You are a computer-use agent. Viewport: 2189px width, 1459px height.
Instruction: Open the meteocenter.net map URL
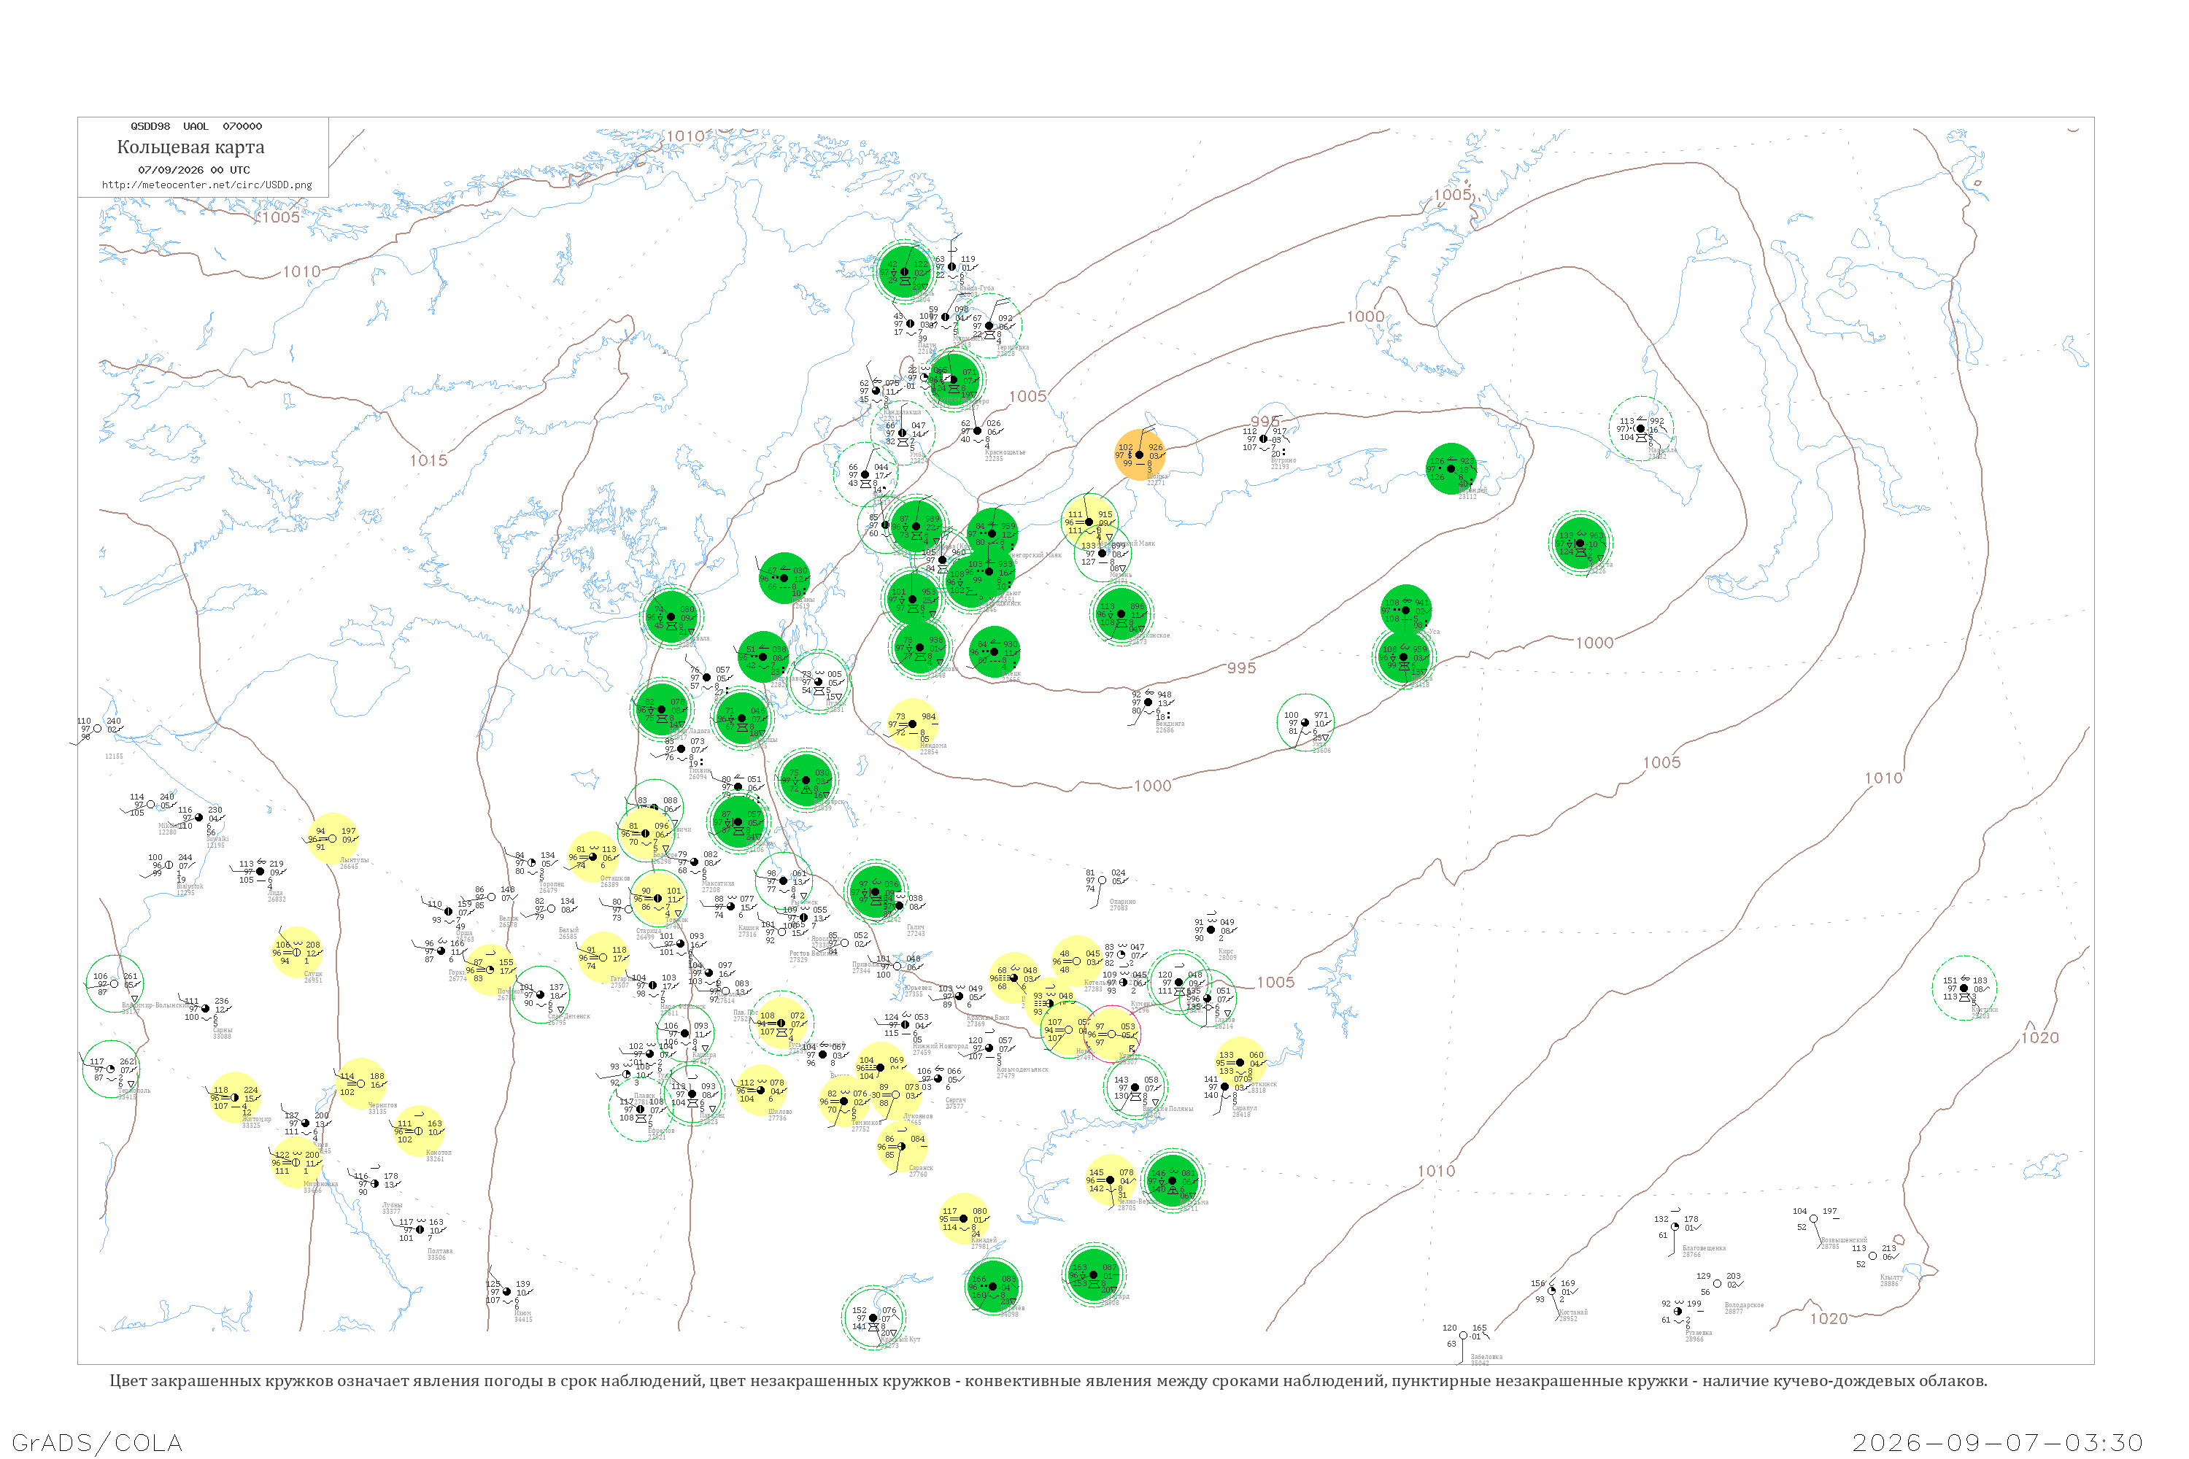(x=206, y=185)
